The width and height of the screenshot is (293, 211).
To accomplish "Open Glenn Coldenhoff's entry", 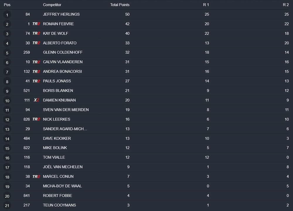I will tap(63, 52).
